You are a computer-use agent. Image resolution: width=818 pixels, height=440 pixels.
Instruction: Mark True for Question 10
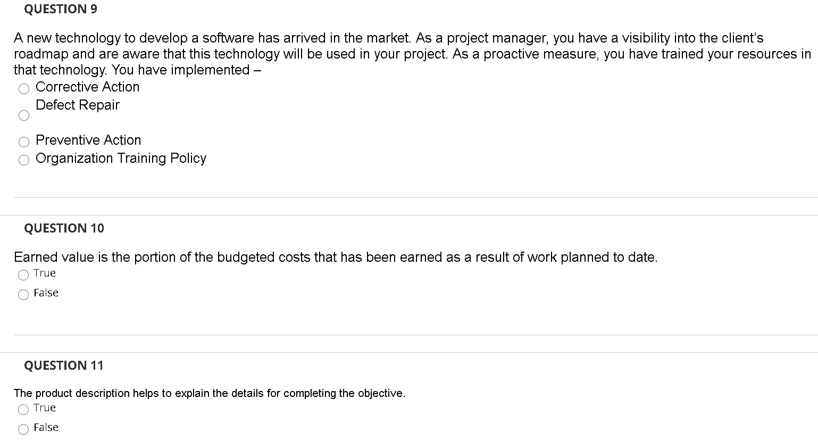point(23,275)
